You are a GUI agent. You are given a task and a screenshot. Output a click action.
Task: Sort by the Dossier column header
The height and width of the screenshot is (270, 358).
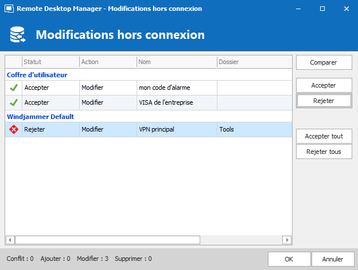click(254, 62)
